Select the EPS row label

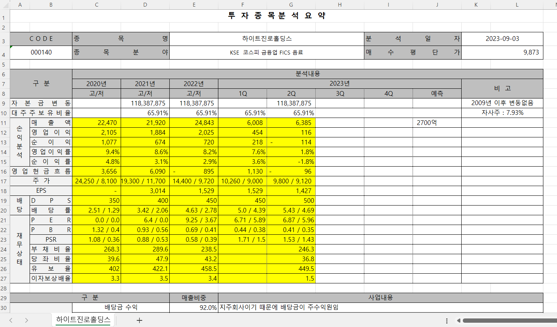(41, 191)
